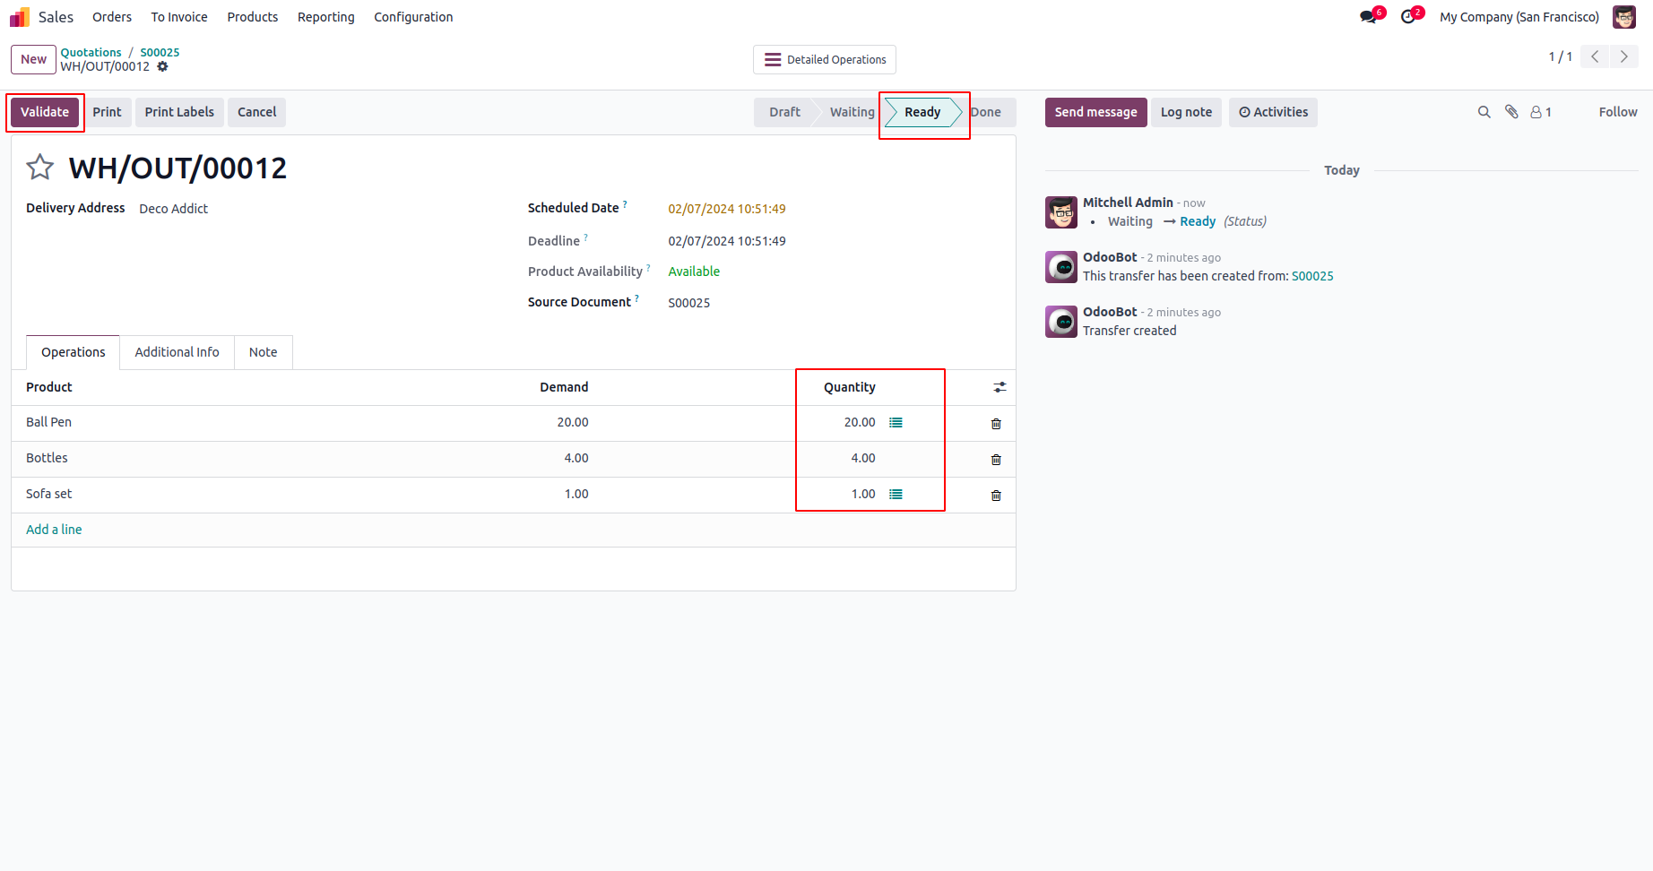Create a New record
The image size is (1653, 871).
point(33,59)
